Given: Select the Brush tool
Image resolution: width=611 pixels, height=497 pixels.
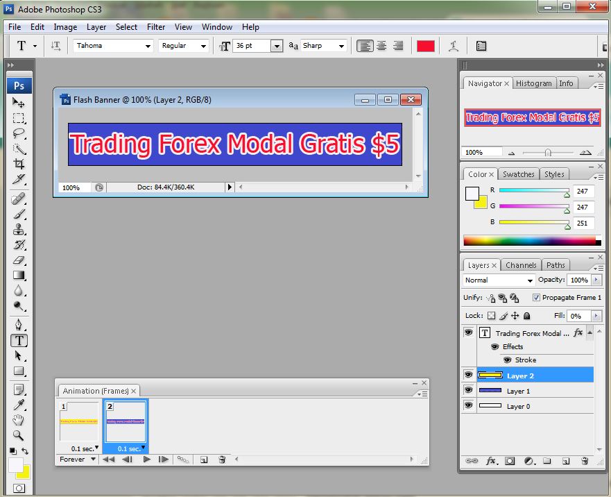Looking at the screenshot, I should pos(18,214).
